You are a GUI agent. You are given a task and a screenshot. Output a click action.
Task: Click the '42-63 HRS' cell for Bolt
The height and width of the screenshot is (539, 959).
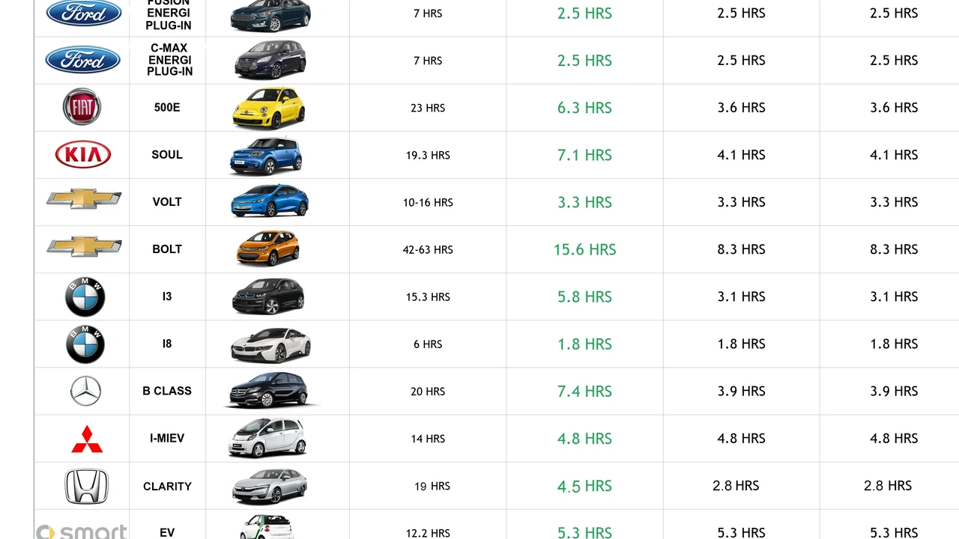428,249
